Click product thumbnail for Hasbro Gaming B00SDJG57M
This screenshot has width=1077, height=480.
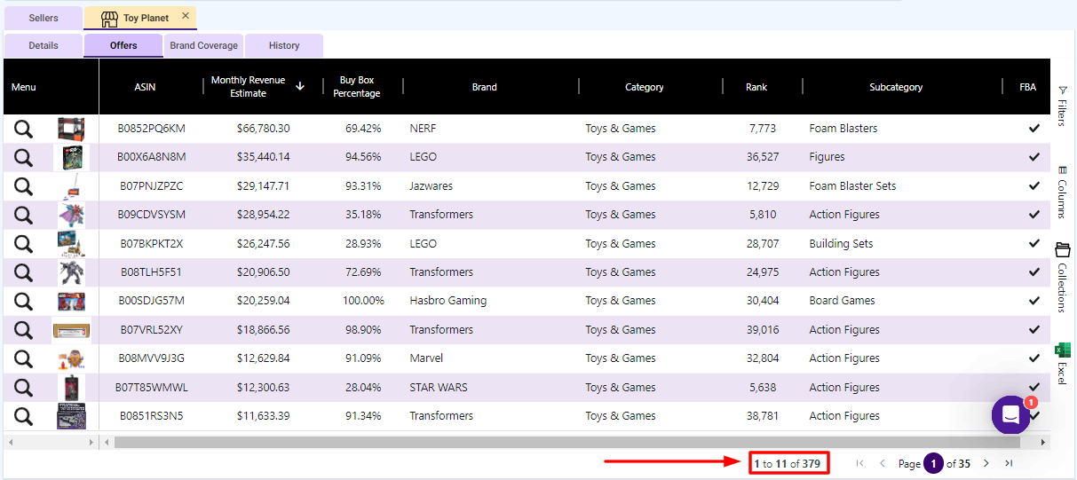(x=71, y=301)
